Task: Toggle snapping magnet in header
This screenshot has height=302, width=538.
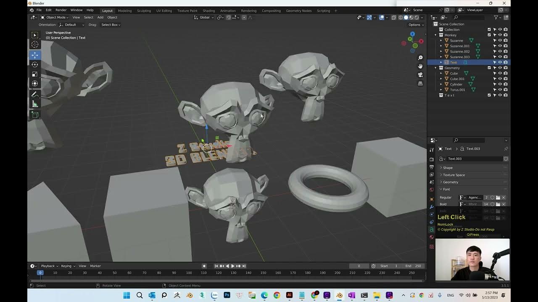Action: [x=229, y=18]
